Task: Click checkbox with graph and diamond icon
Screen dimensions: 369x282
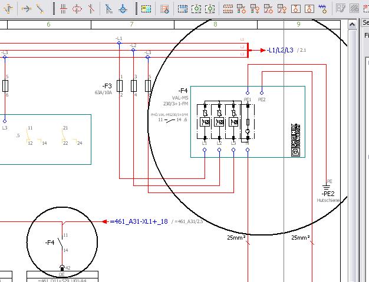Action: [x=269, y=9]
